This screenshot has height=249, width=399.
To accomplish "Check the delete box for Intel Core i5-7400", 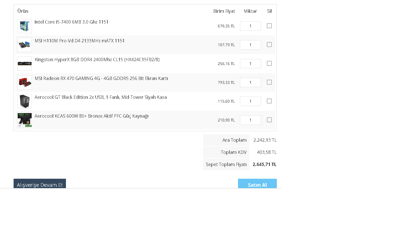I will coord(269,26).
